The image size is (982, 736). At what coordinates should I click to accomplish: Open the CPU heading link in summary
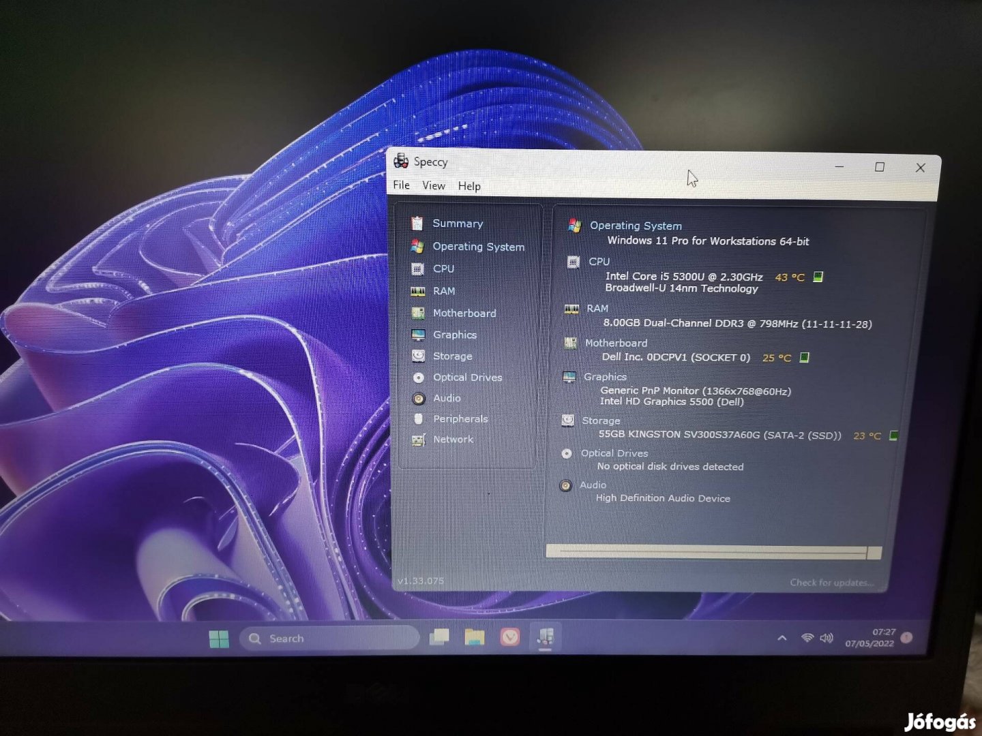click(x=599, y=262)
